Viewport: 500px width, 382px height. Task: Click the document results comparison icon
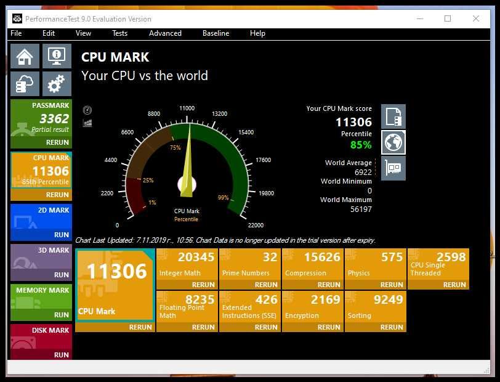pyautogui.click(x=393, y=116)
